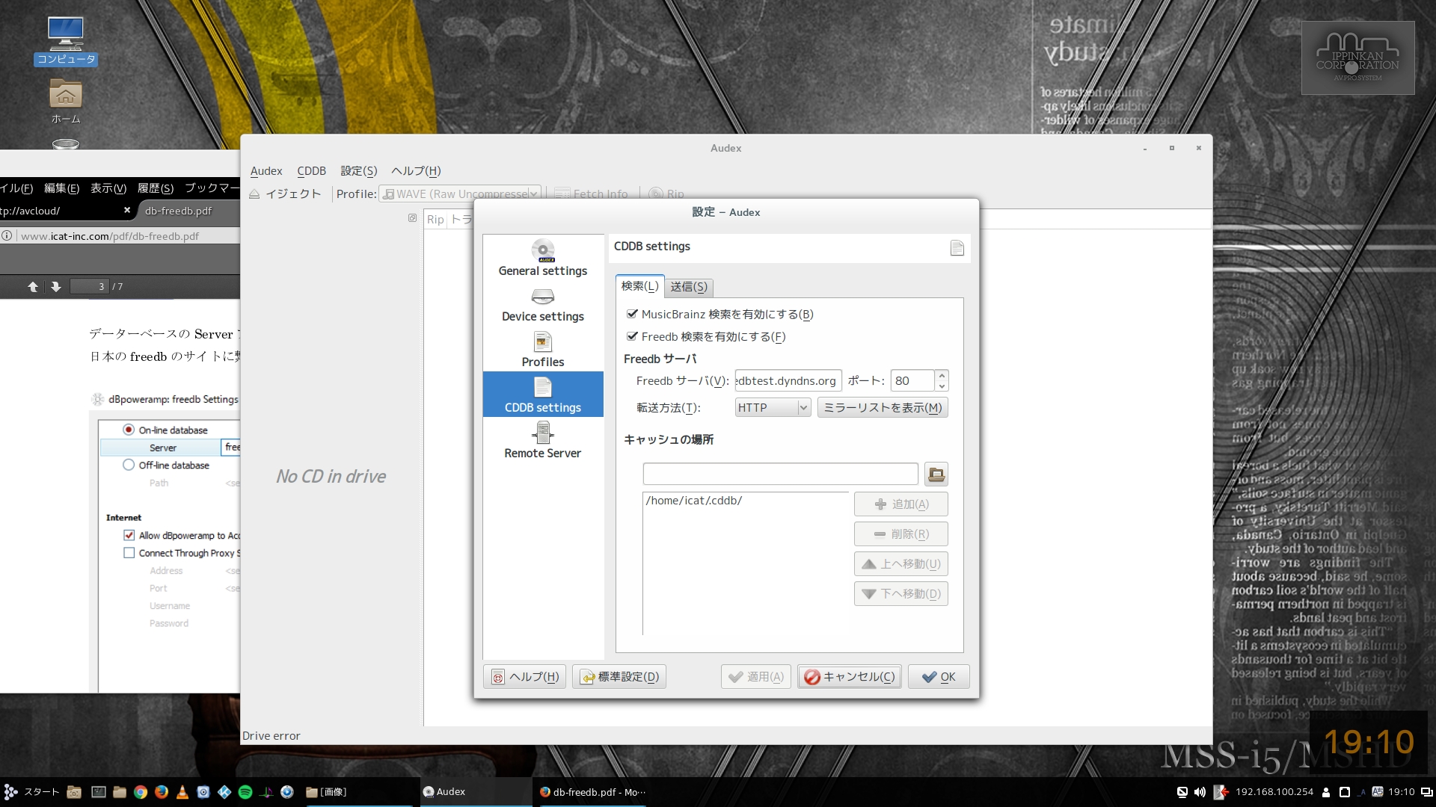Launch VLC media player from taskbar
1436x807 pixels.
(x=182, y=792)
